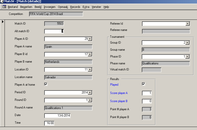Click the Player B name field Netherlands
The width and height of the screenshot is (197, 130).
(x=68, y=62)
